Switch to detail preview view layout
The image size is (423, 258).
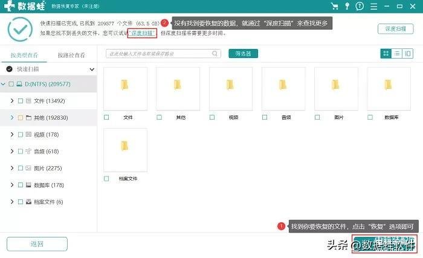(408, 53)
